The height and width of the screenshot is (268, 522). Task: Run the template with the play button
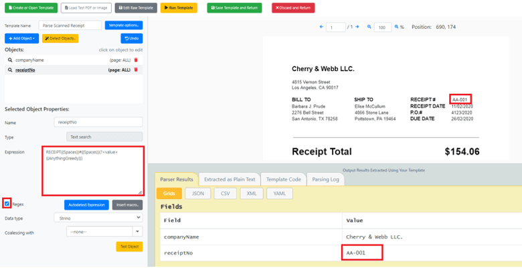(179, 8)
